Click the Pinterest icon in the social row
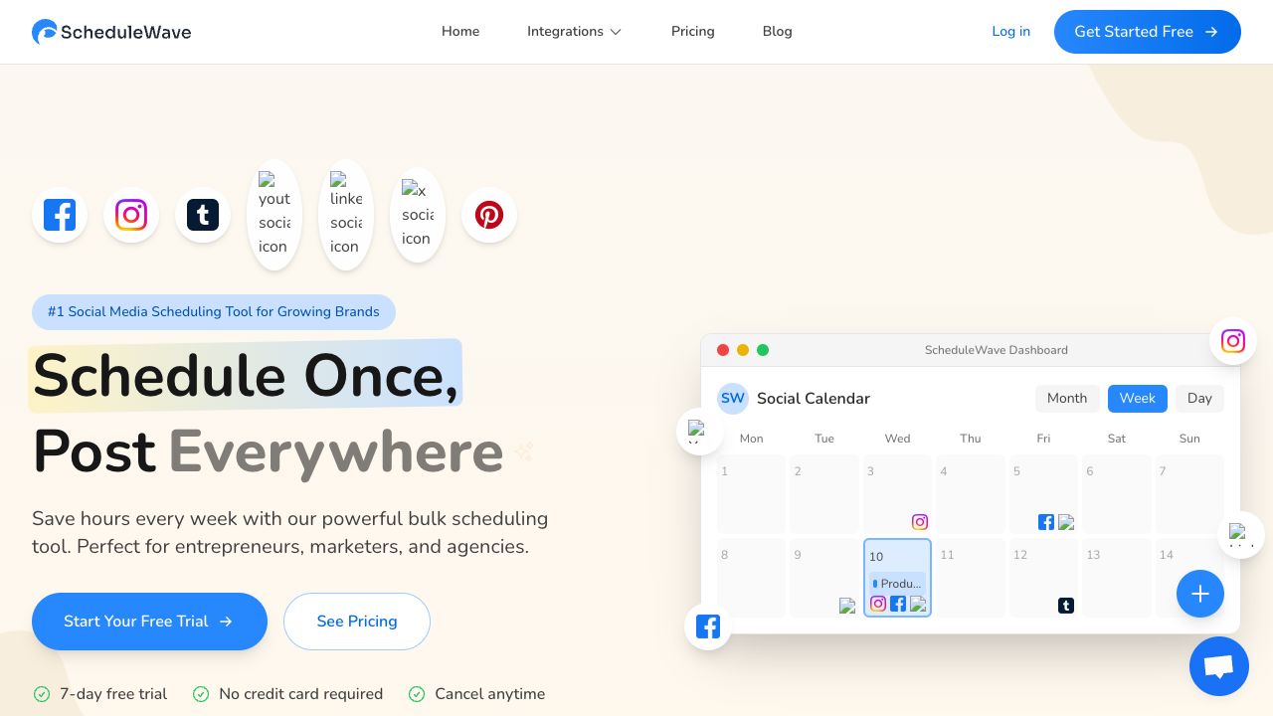 coord(489,215)
